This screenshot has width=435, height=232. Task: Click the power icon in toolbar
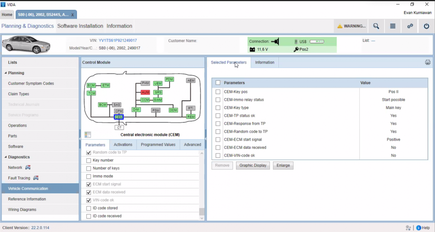pos(426,26)
